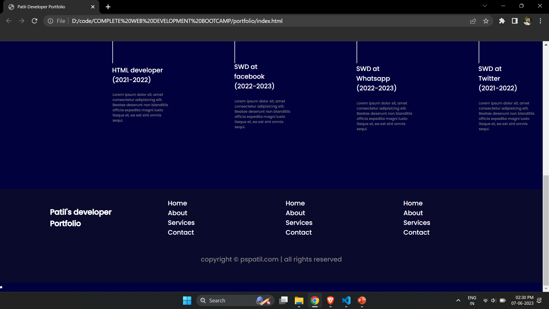549x309 pixels.
Task: Bookmark page with star icon
Action: point(486,21)
